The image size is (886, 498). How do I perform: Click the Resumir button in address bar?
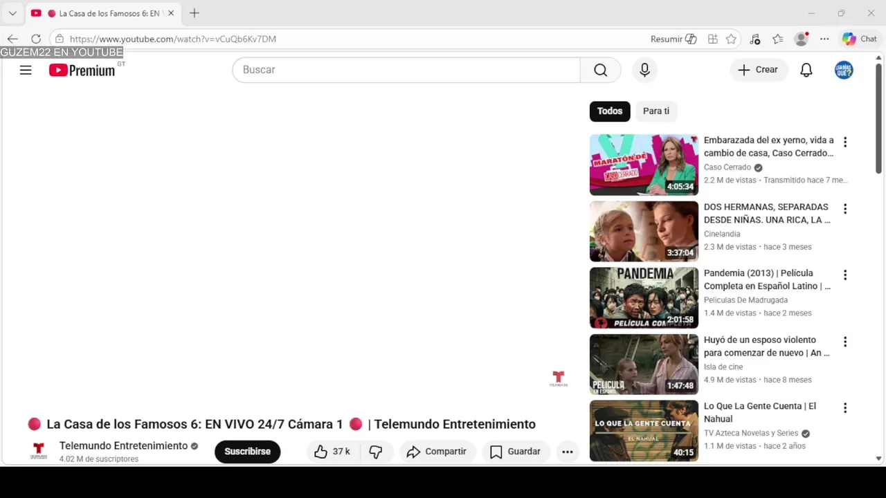673,39
